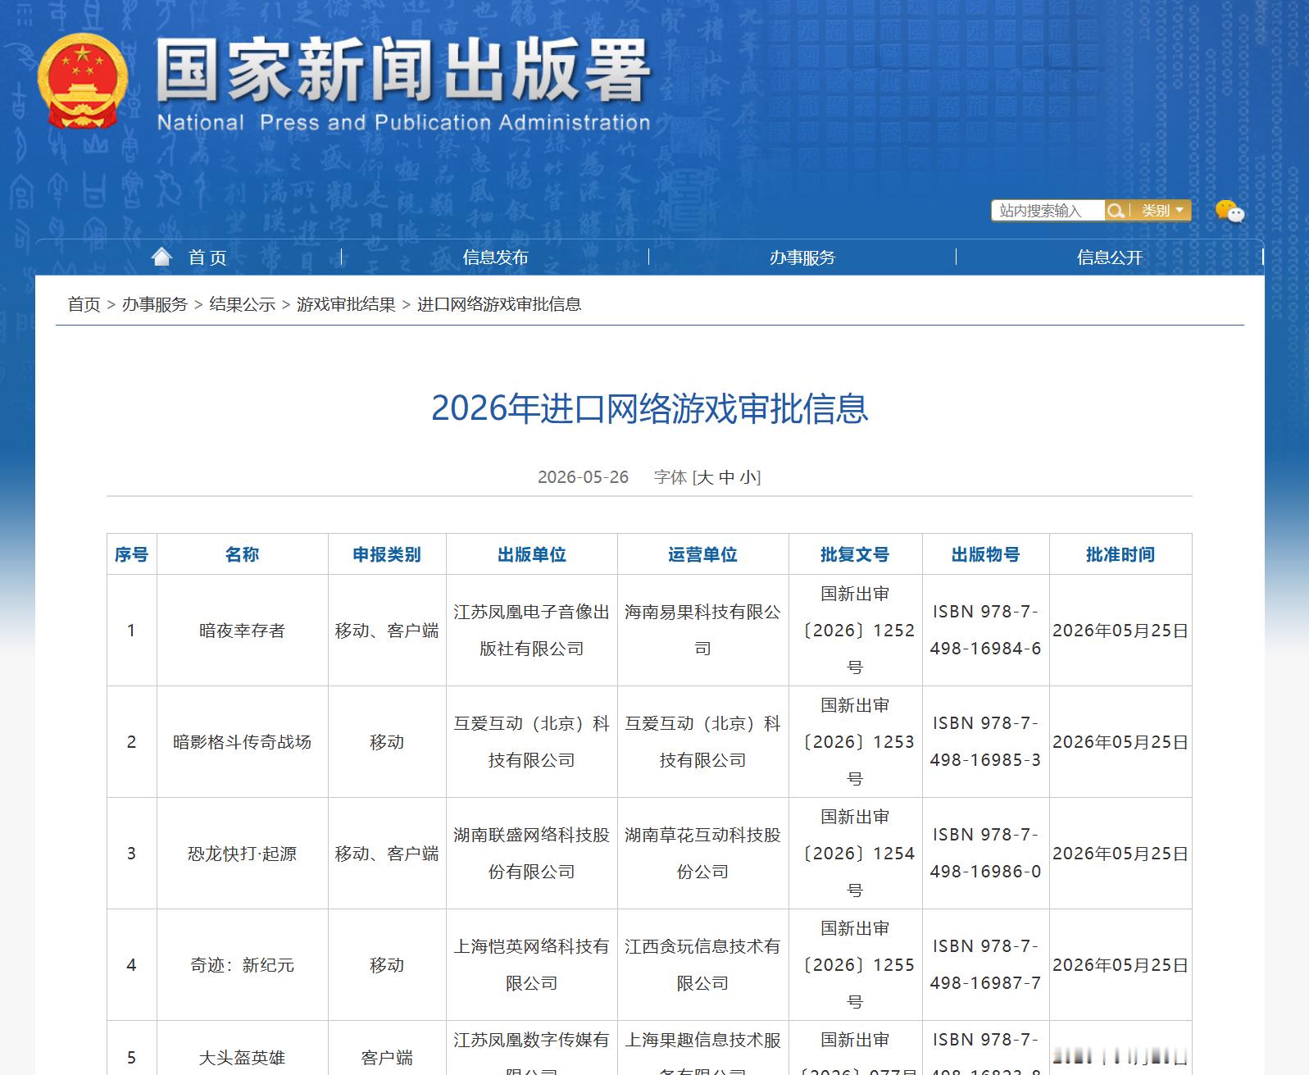Open the 信息发布 navigation menu item

tap(495, 257)
